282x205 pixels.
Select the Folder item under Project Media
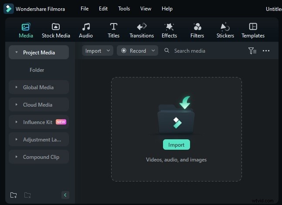pyautogui.click(x=37, y=70)
